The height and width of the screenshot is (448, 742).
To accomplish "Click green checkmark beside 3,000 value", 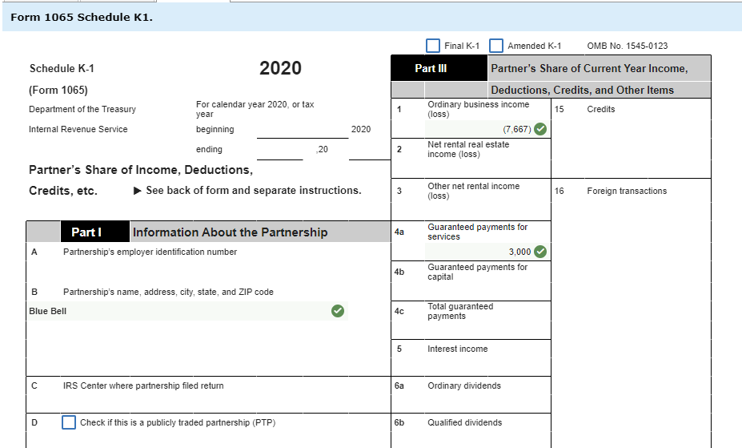I will [540, 252].
